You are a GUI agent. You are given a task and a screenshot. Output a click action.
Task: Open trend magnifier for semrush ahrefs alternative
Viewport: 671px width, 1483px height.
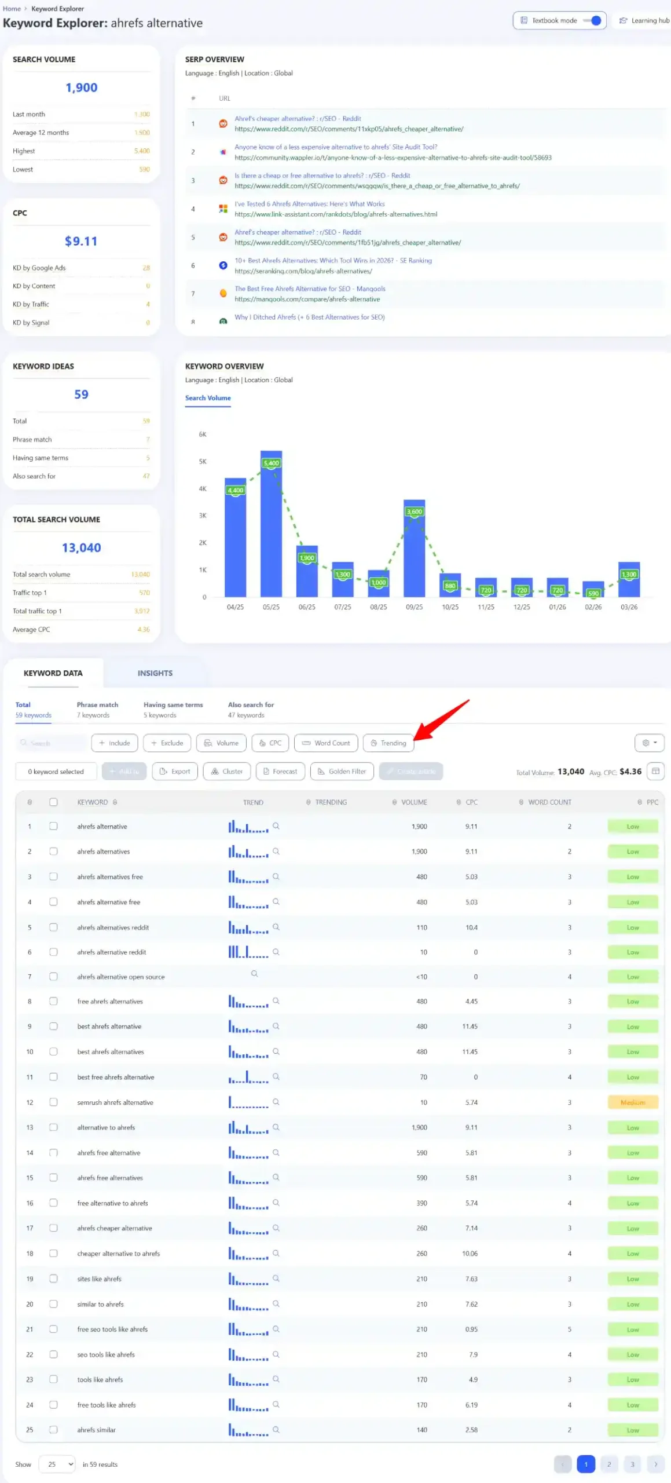276,1102
